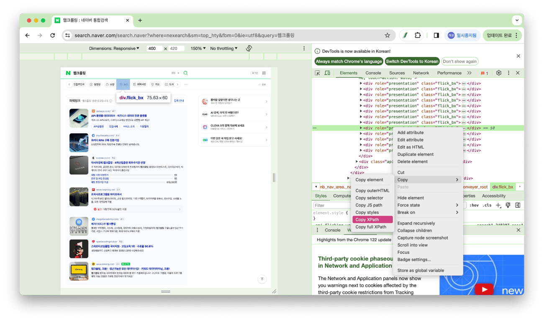Open the tab search dropdown in Chrome
The height and width of the screenshot is (321, 544).
coord(518,20)
